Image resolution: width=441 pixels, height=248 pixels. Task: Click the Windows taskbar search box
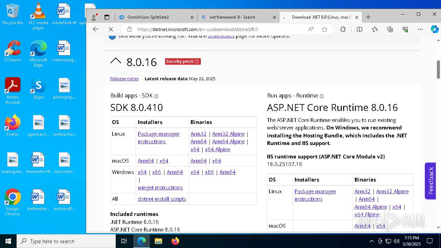coord(66,241)
